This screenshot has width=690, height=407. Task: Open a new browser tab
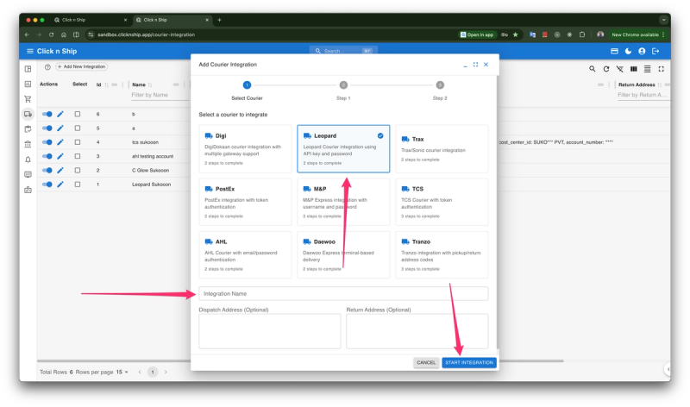coord(219,20)
